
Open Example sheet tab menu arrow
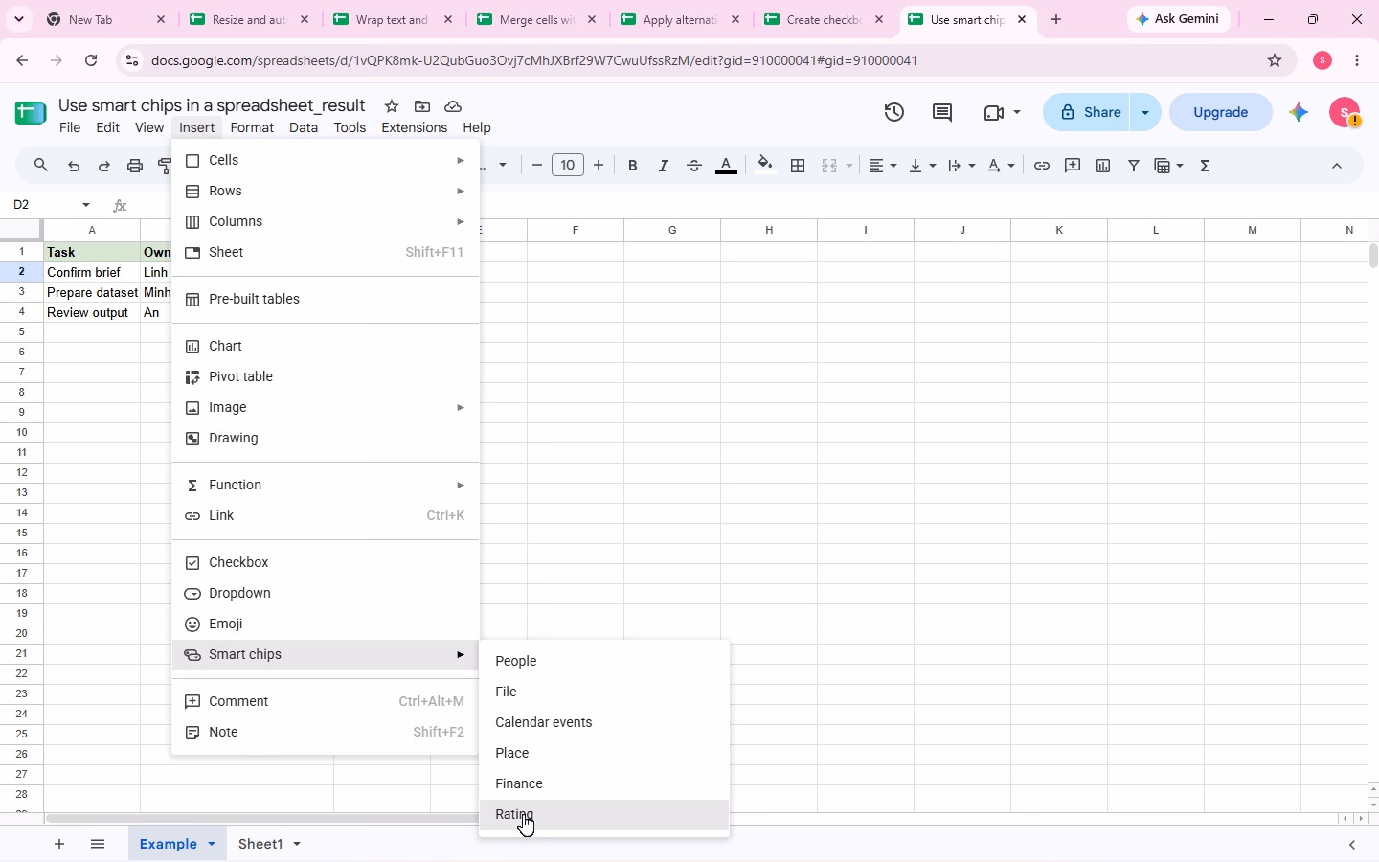pos(211,844)
